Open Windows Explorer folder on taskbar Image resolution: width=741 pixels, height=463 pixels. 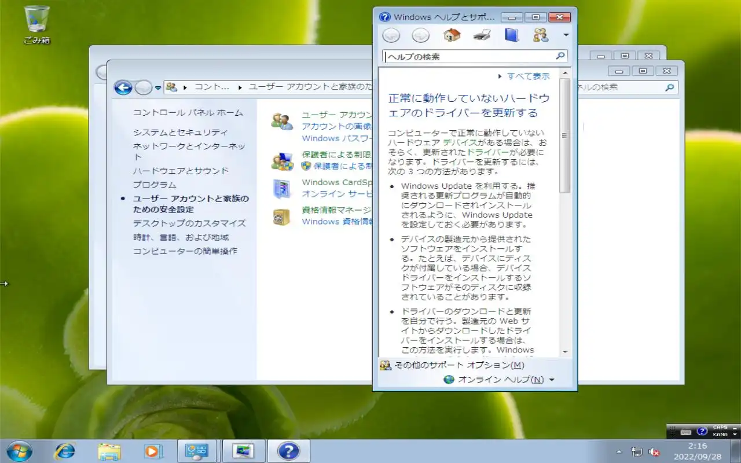pos(109,451)
